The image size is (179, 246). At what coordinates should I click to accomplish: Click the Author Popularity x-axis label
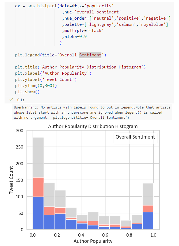[93, 241]
